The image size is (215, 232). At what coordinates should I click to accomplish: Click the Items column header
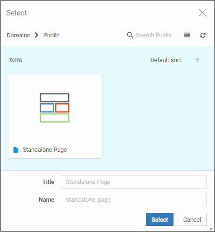(15, 60)
